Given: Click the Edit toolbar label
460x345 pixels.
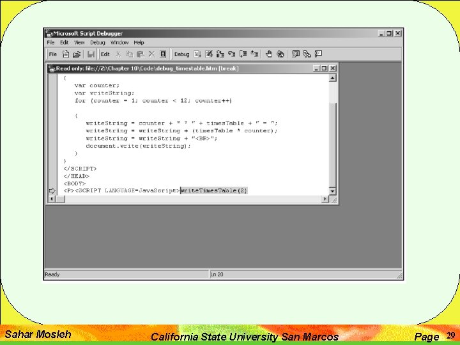Looking at the screenshot, I should coord(105,54).
